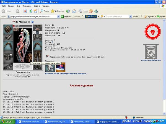This screenshot has height=124, width=166.
Task: Click the status bar popup blocker icon
Action: tap(126, 117)
